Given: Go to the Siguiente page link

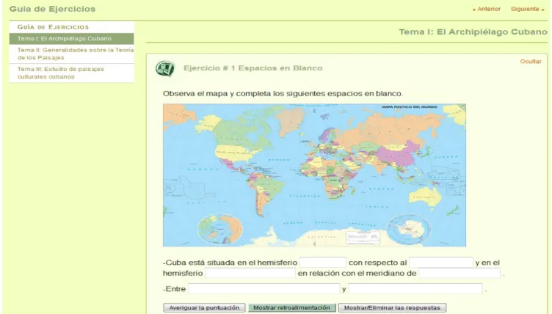Looking at the screenshot, I should [x=527, y=9].
